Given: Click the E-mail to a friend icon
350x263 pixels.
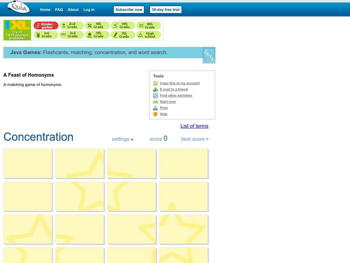Looking at the screenshot, I should point(155,89).
